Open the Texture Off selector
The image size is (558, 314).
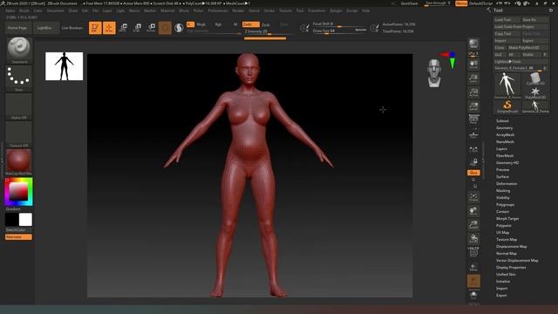tap(19, 134)
